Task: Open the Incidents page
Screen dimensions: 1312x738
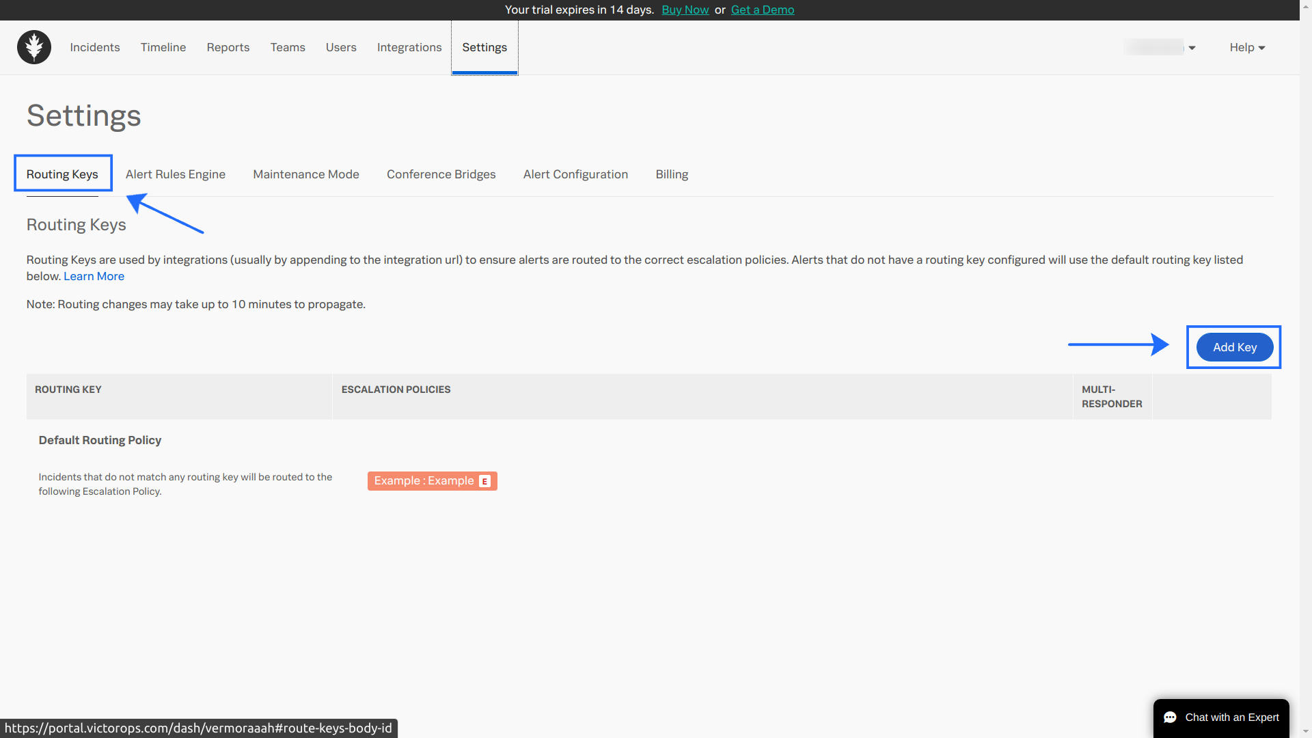Action: [x=95, y=47]
